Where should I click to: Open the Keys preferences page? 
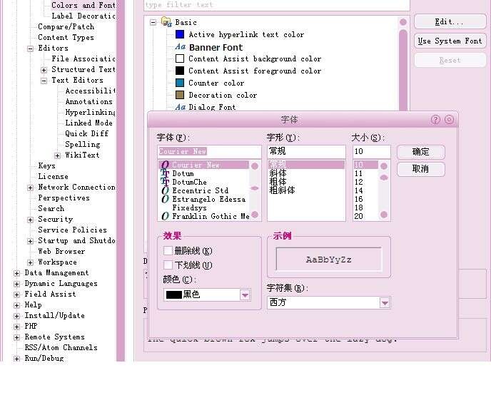tap(46, 165)
